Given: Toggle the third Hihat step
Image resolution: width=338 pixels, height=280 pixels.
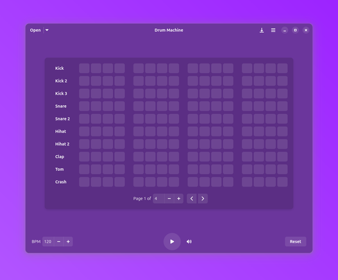Looking at the screenshot, I should [x=108, y=131].
